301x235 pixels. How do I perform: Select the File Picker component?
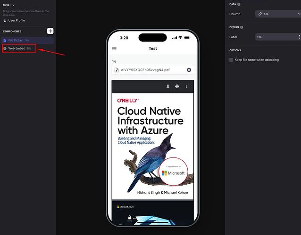[27, 40]
